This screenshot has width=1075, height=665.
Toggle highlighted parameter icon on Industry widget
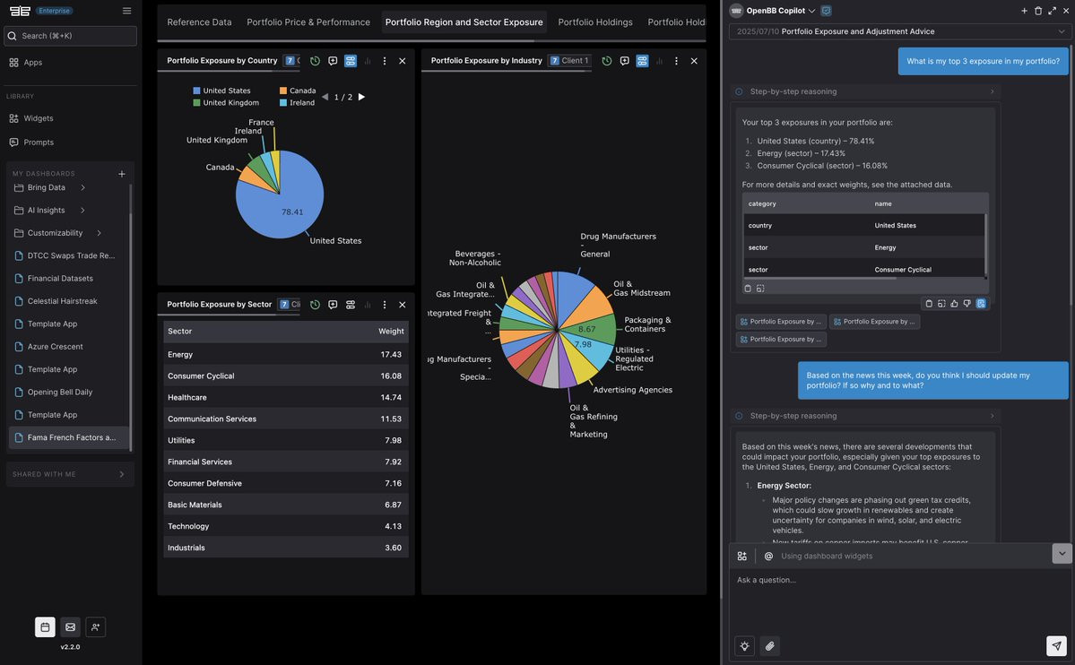tap(642, 61)
